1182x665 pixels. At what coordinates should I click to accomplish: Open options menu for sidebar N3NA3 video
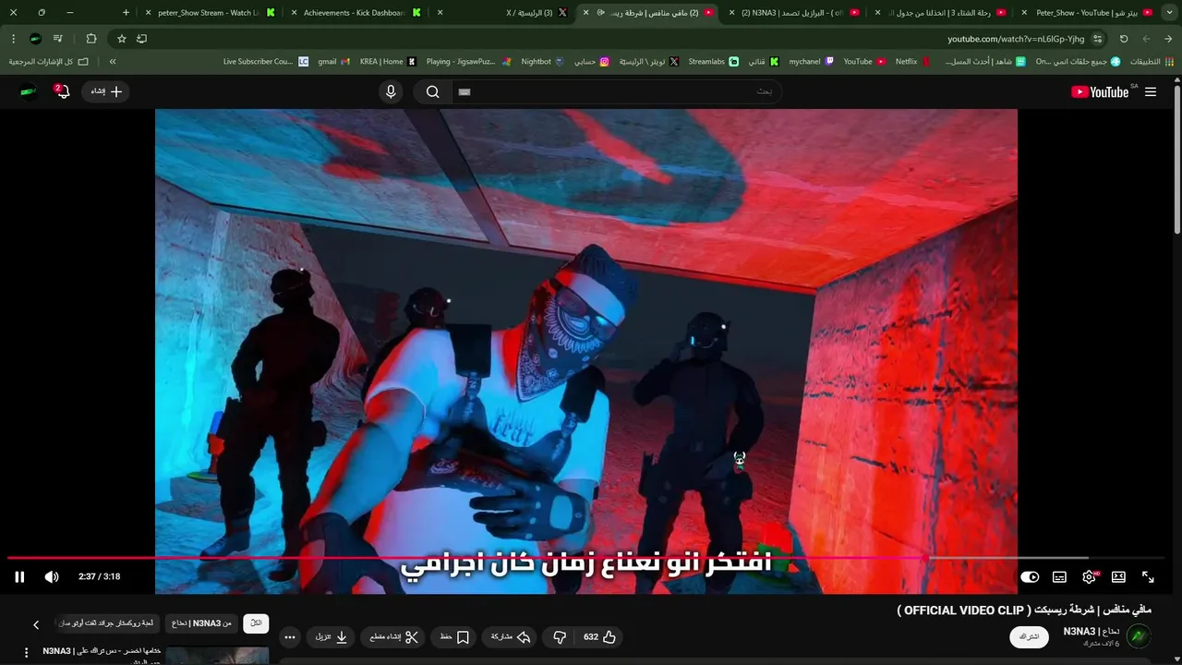click(26, 653)
